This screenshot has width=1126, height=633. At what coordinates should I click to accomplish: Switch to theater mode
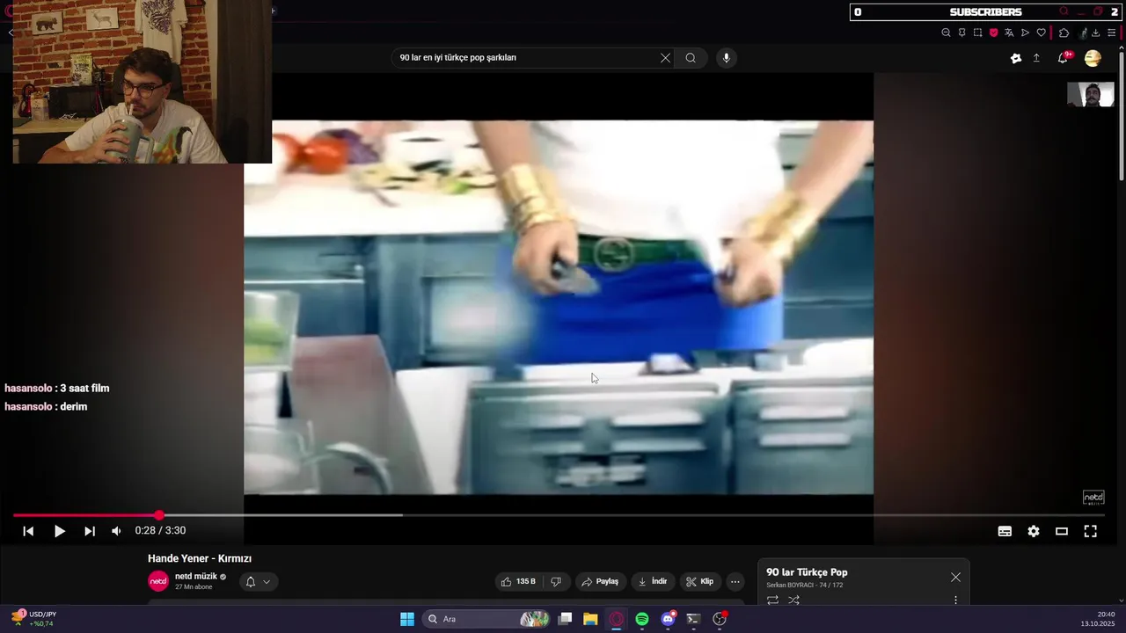1062,531
